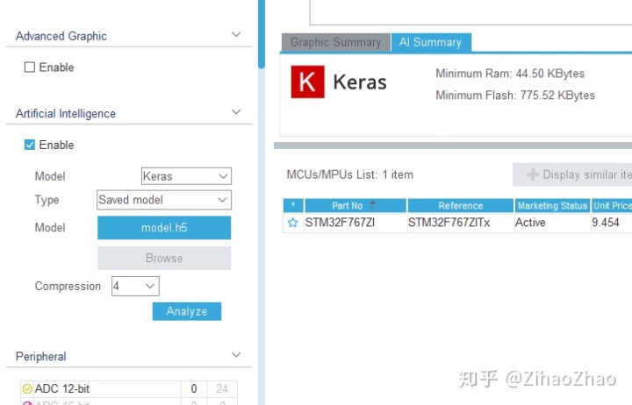
Task: Click the Peripheral section title
Action: pyautogui.click(x=40, y=357)
